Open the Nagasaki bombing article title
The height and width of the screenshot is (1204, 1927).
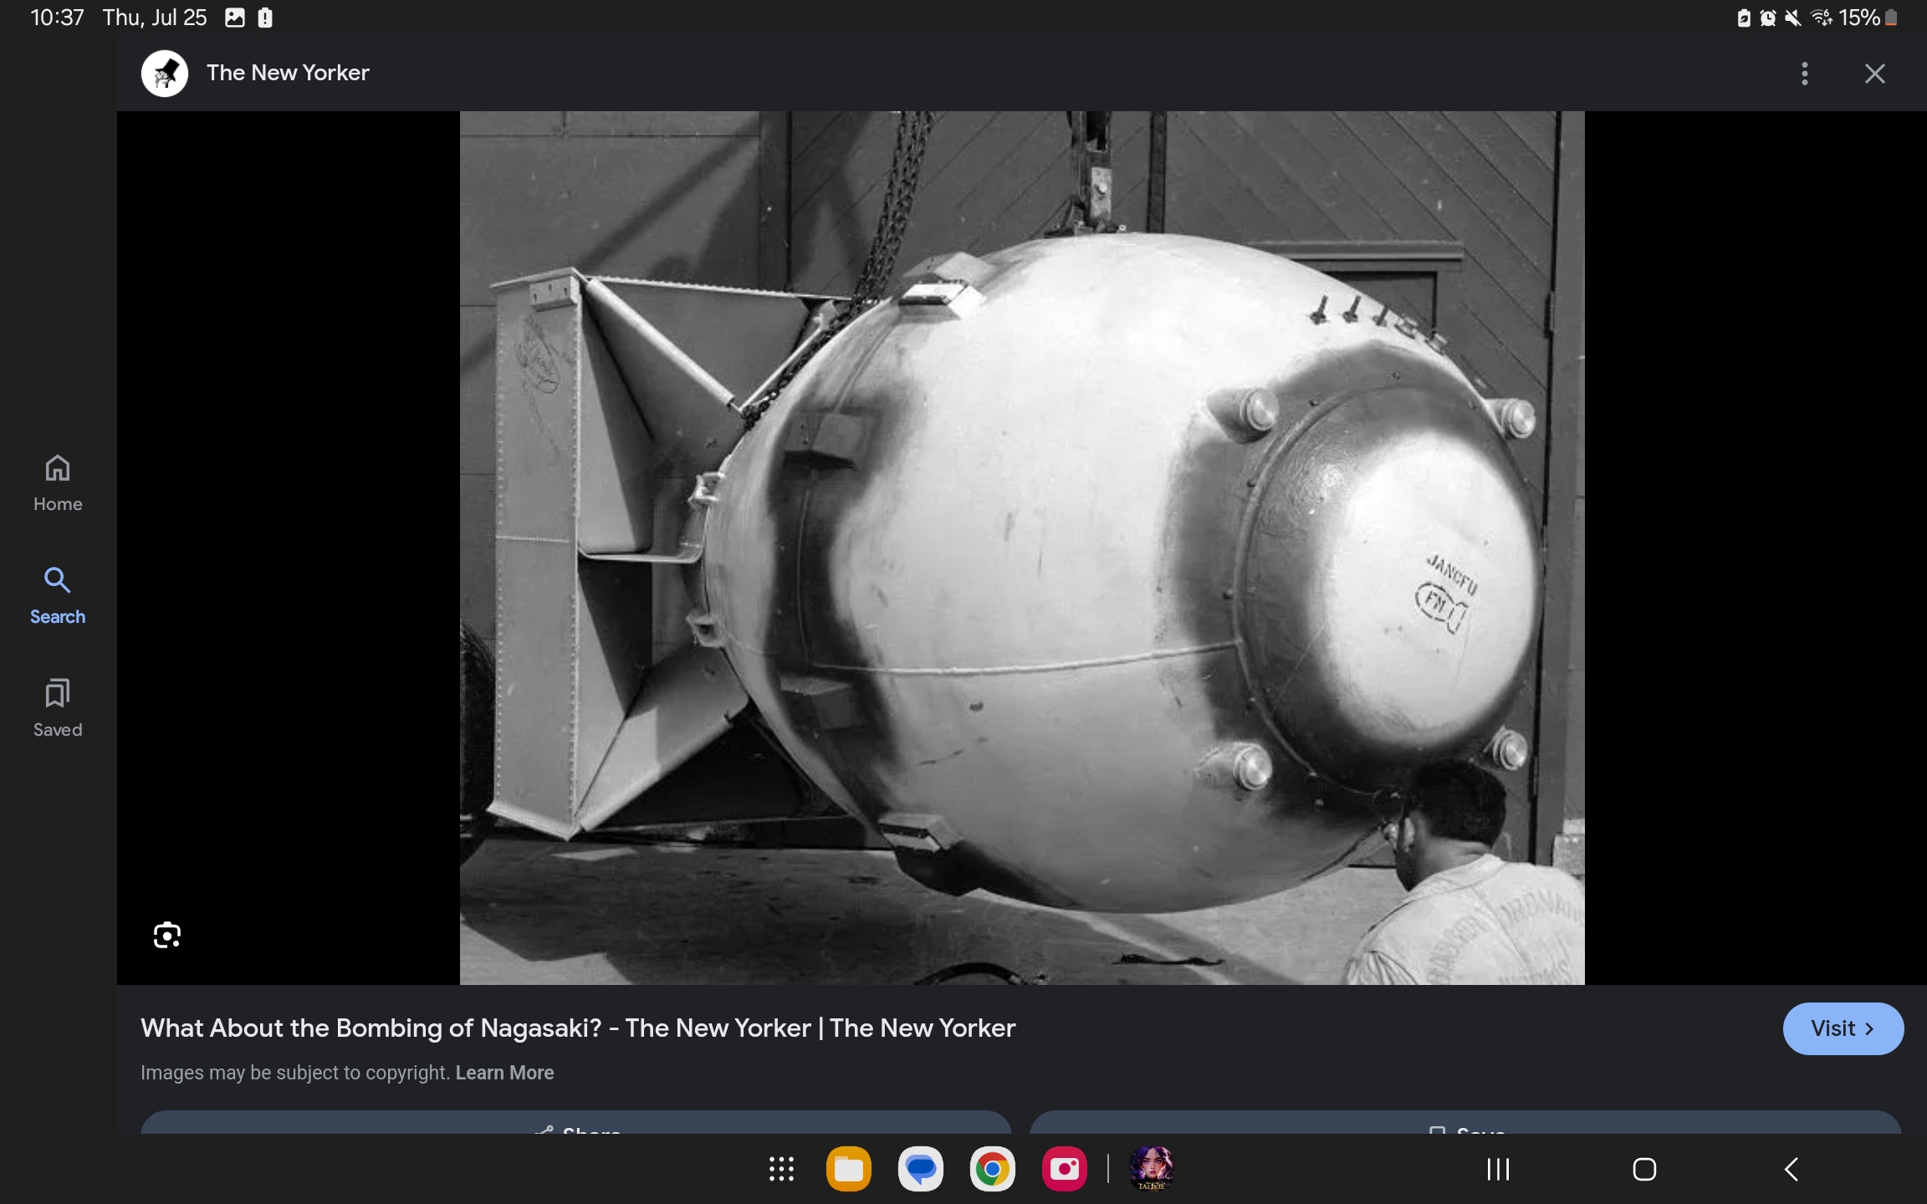pyautogui.click(x=578, y=1028)
